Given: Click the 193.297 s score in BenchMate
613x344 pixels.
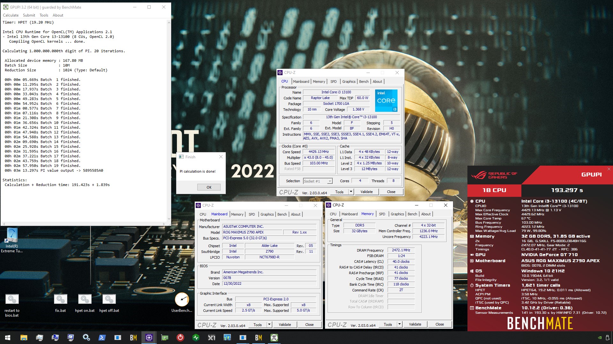Looking at the screenshot, I should (x=567, y=190).
